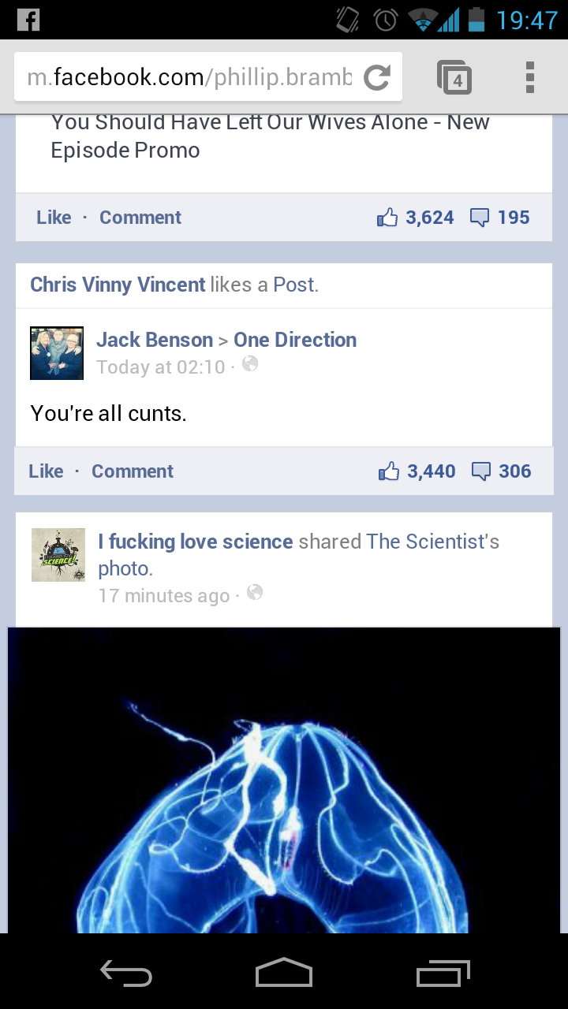
Task: Tap the thumbs-up count 3,440
Action: [417, 471]
